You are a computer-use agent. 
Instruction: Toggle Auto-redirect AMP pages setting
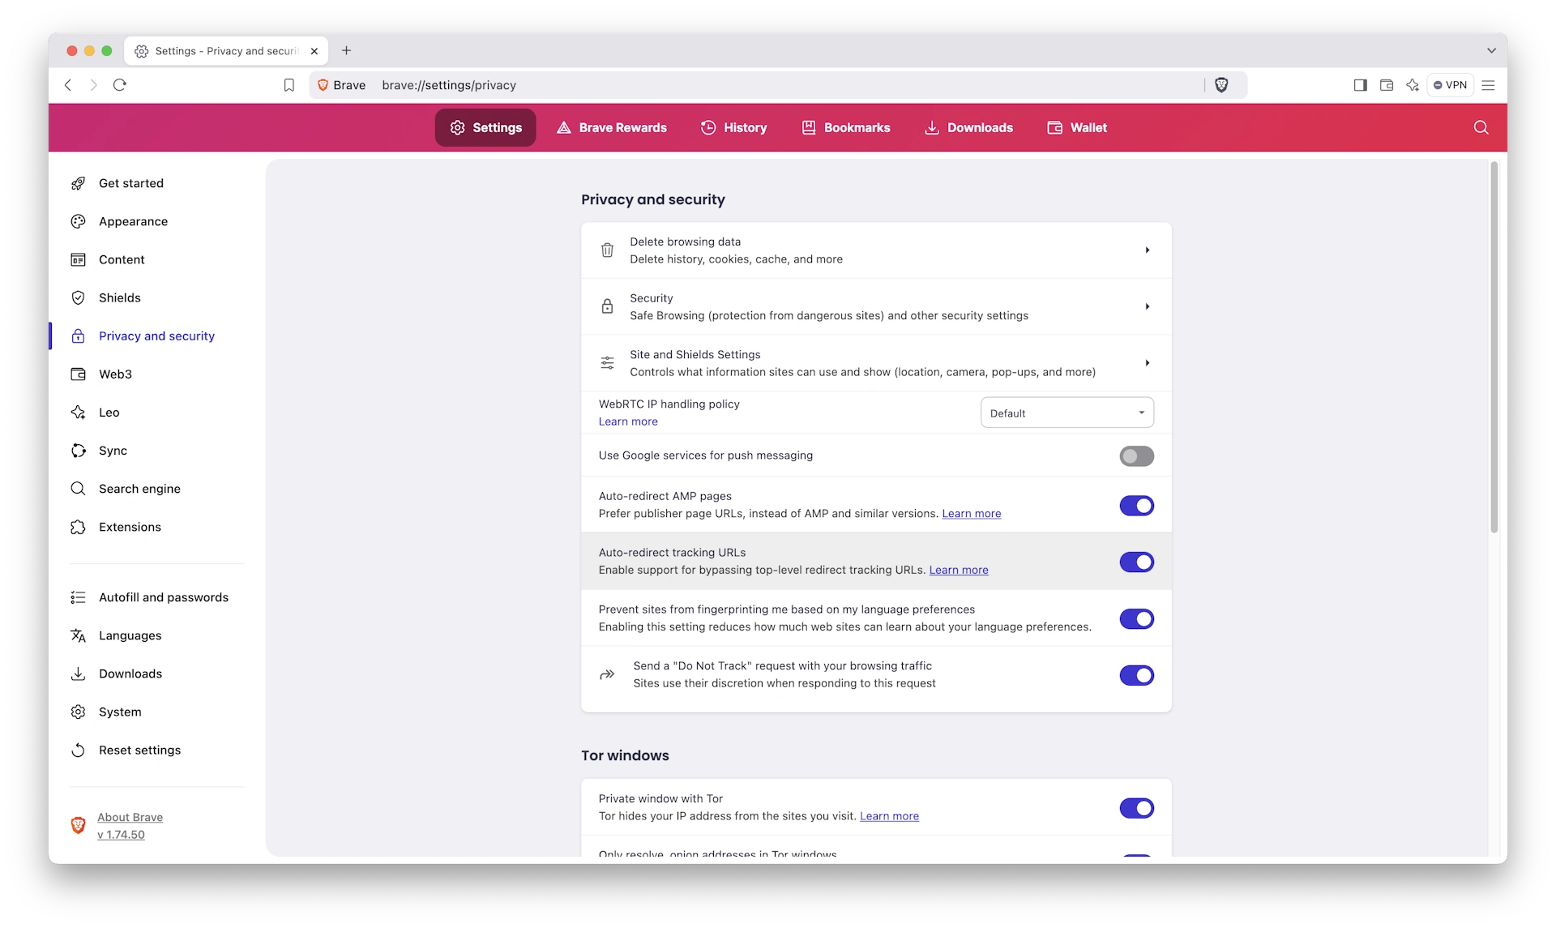pos(1136,505)
